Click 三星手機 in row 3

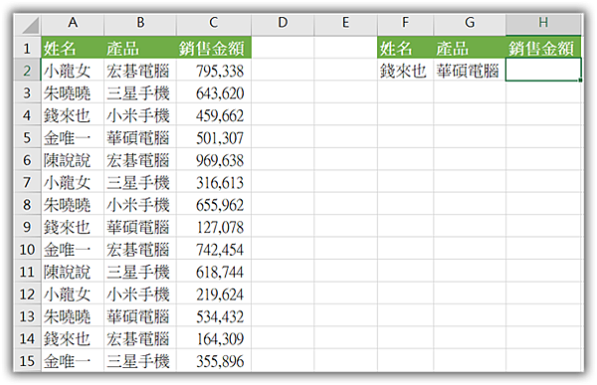tap(138, 94)
